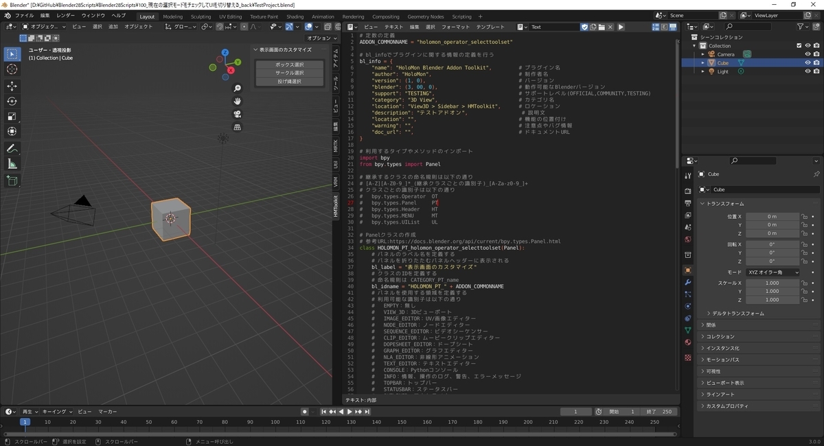Click the ボックス選択 button
This screenshot has width=824, height=446.
click(290, 64)
